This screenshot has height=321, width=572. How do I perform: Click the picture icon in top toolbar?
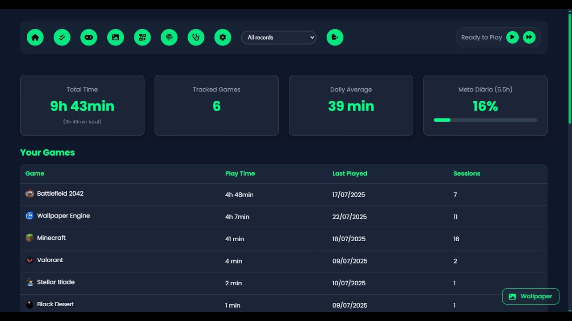coord(116,37)
